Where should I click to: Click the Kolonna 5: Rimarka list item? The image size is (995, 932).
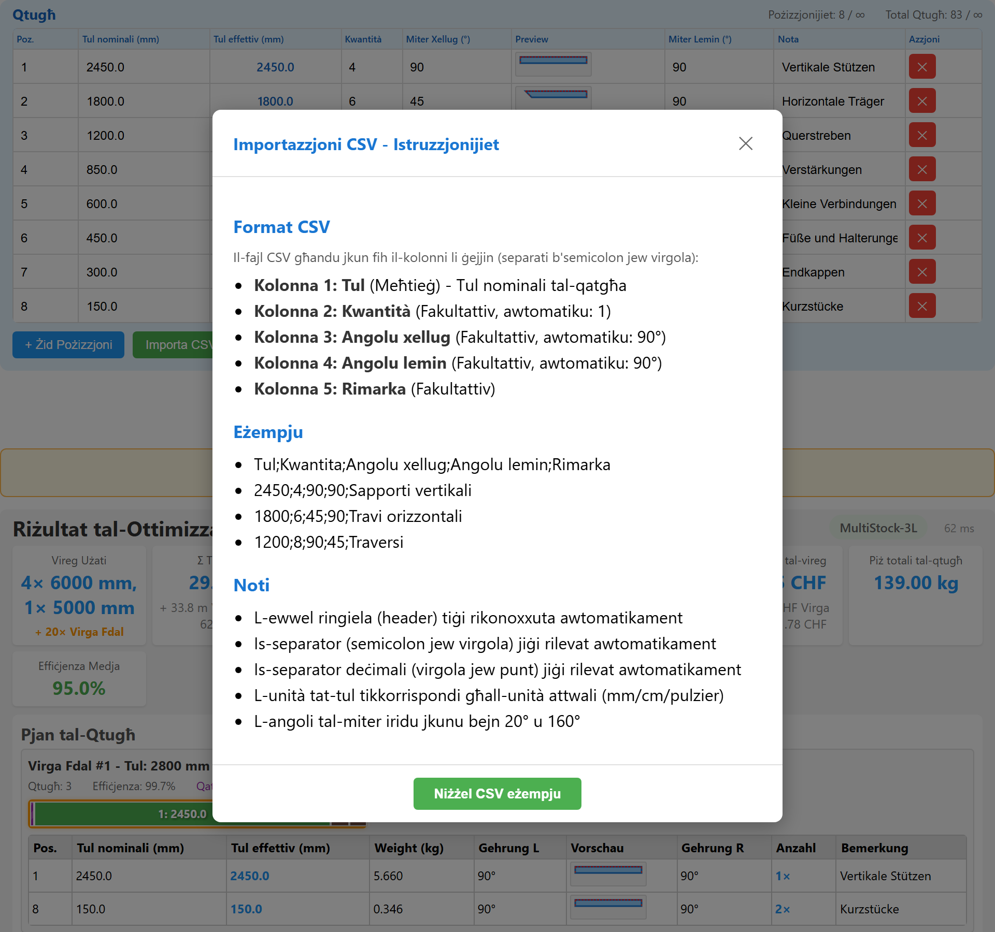pyautogui.click(x=374, y=389)
